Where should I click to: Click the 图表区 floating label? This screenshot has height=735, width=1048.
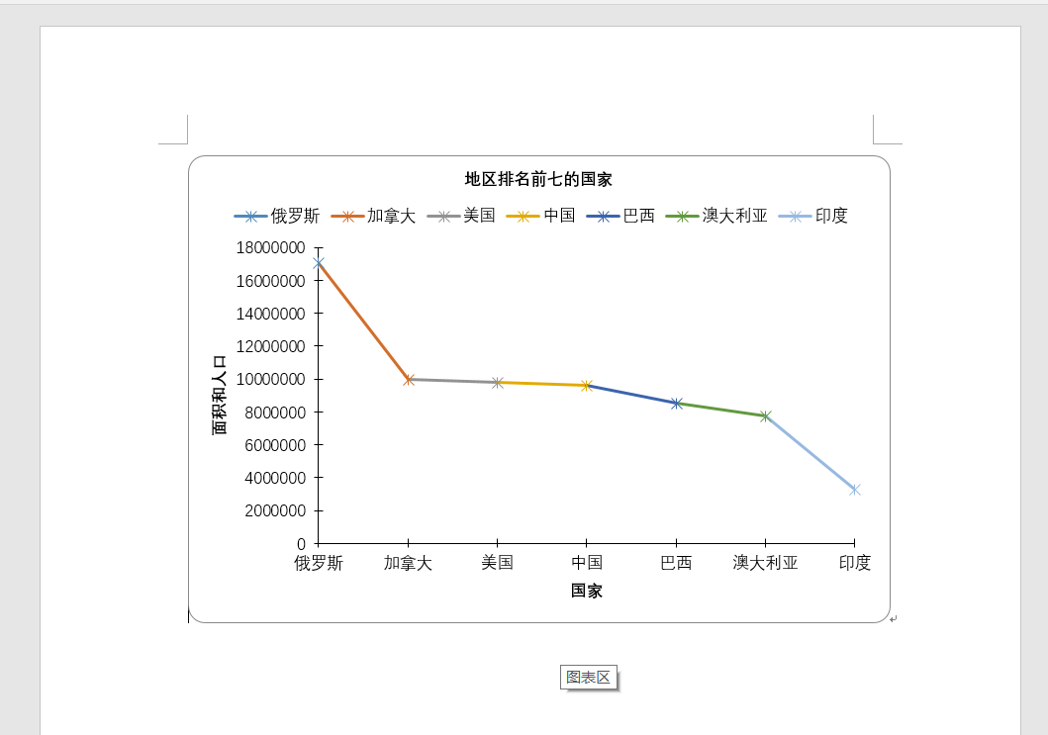click(x=588, y=677)
